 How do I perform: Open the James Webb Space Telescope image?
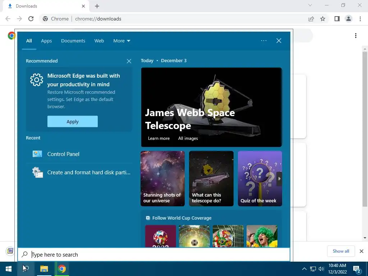click(x=211, y=107)
